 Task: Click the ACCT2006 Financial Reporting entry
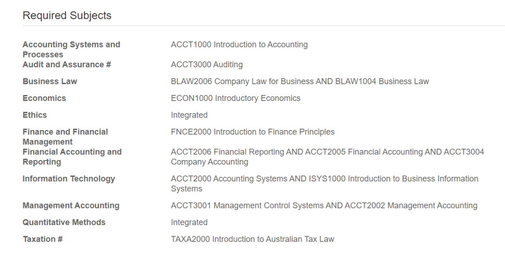tap(227, 152)
